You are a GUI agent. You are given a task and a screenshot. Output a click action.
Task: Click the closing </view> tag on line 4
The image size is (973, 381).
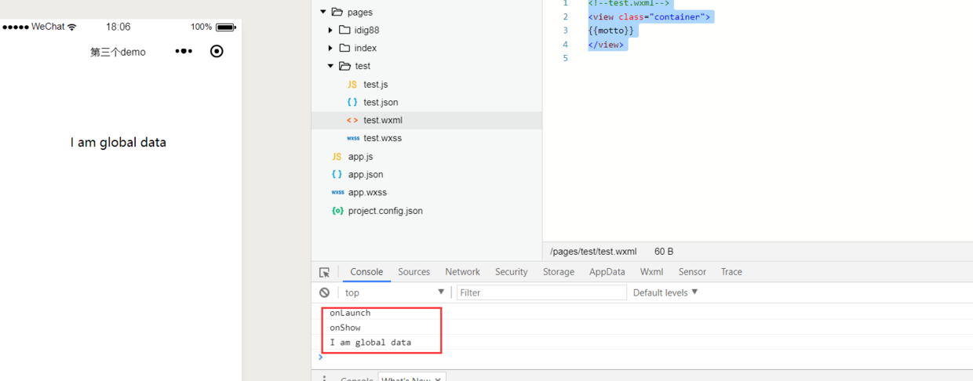tap(607, 45)
